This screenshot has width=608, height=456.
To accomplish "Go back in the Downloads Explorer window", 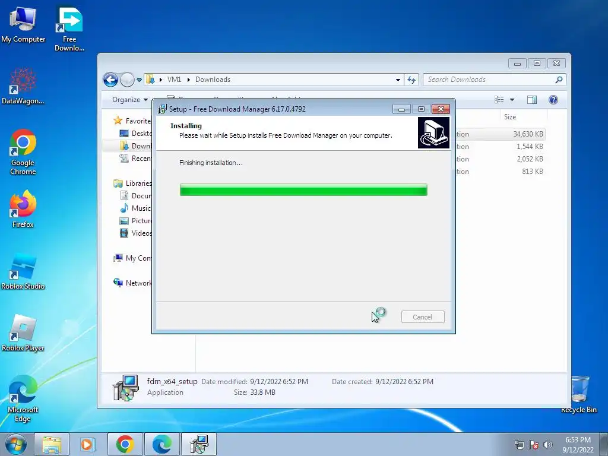I will coord(110,80).
